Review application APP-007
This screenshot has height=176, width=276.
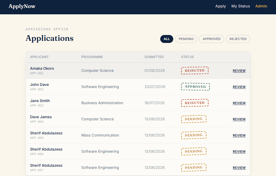click(x=239, y=168)
